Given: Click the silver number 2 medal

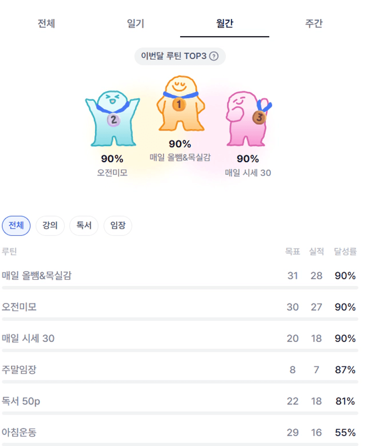Looking at the screenshot, I should (x=113, y=119).
